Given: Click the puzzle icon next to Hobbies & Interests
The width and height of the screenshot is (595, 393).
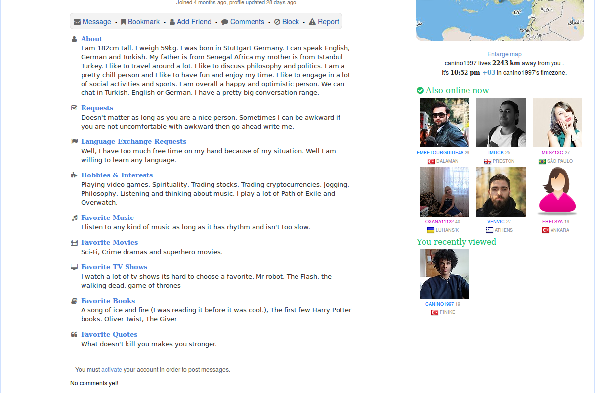Looking at the screenshot, I should tap(74, 175).
